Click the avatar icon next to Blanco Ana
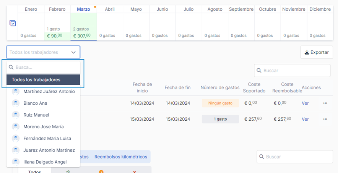 16,103
